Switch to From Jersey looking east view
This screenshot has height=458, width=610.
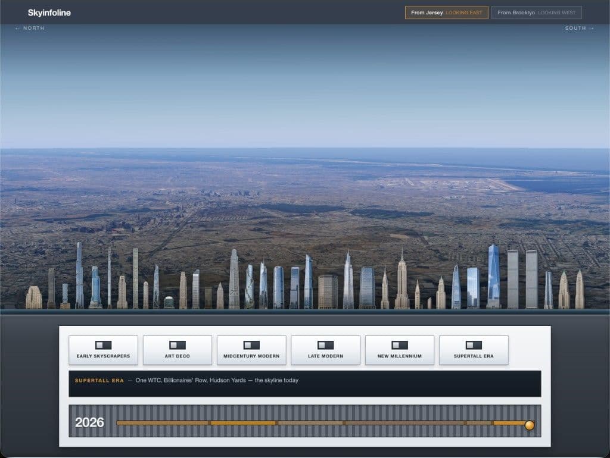[447, 12]
